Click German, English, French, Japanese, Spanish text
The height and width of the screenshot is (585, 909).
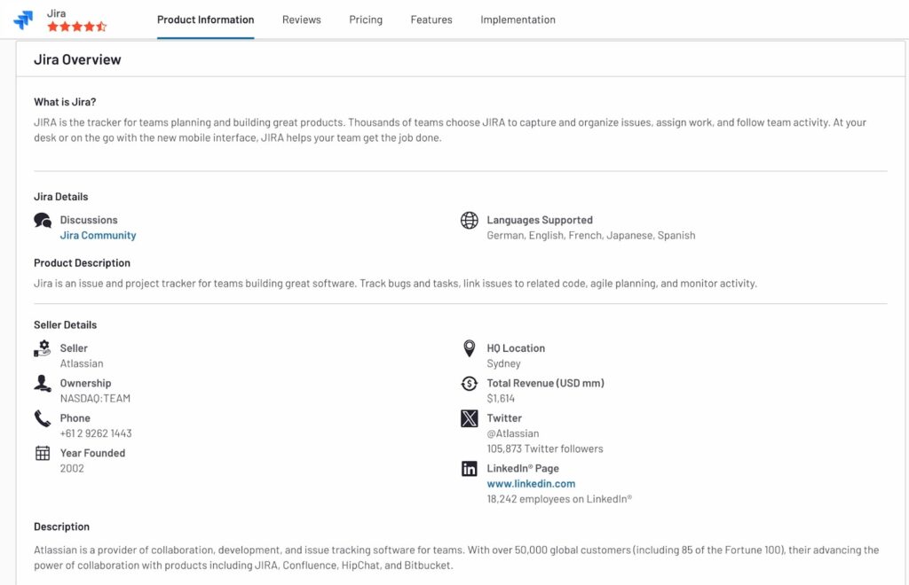coord(590,236)
